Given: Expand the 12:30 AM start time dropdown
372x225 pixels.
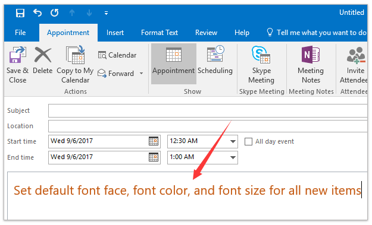Looking at the screenshot, I should click(233, 141).
